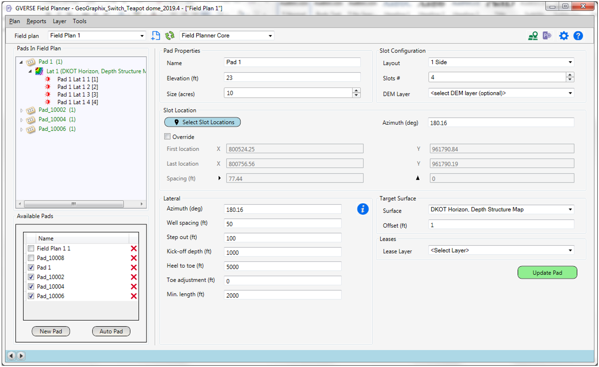Screen dimensions: 599x367
Task: Click the Pad 1 pad icon in tree
Action: pyautogui.click(x=31, y=62)
